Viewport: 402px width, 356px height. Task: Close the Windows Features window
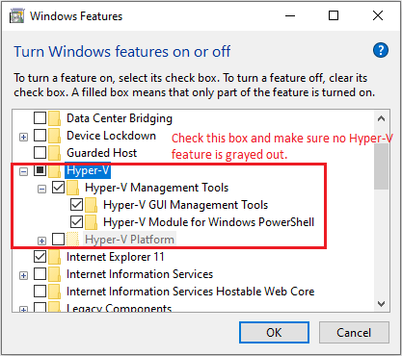coord(378,15)
